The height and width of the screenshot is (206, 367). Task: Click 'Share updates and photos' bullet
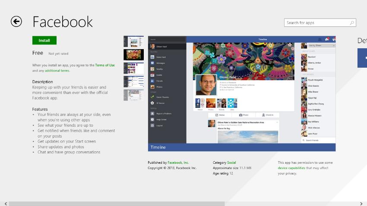tap(61, 147)
